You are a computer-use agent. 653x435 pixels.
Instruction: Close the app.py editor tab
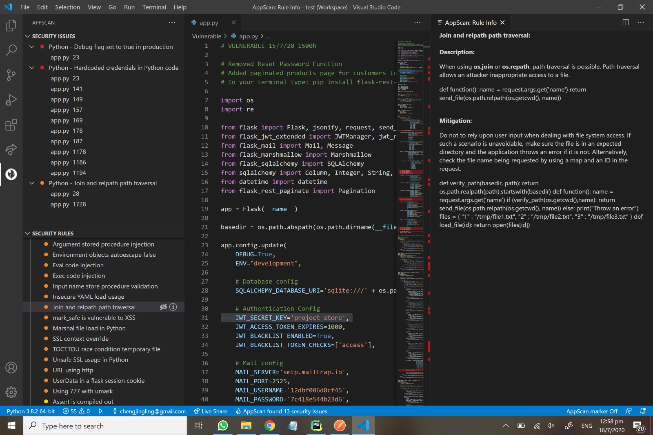[233, 22]
